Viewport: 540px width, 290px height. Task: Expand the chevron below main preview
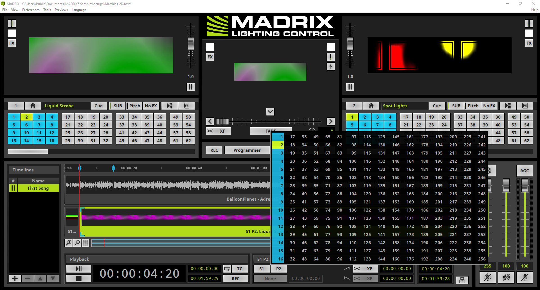click(x=270, y=112)
